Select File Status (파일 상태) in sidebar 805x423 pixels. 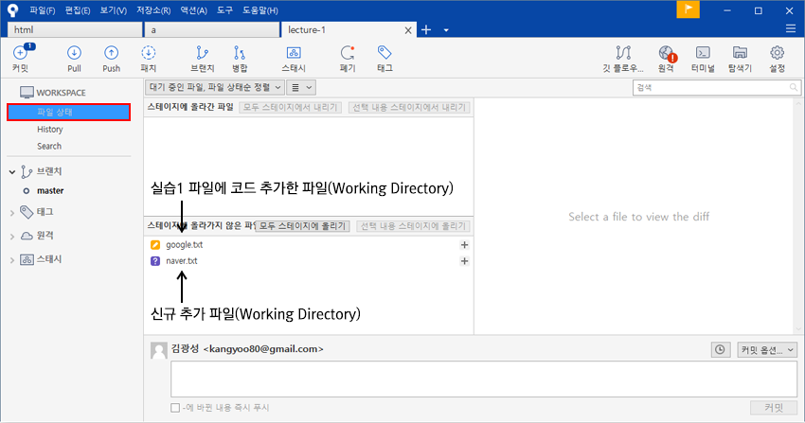point(69,112)
